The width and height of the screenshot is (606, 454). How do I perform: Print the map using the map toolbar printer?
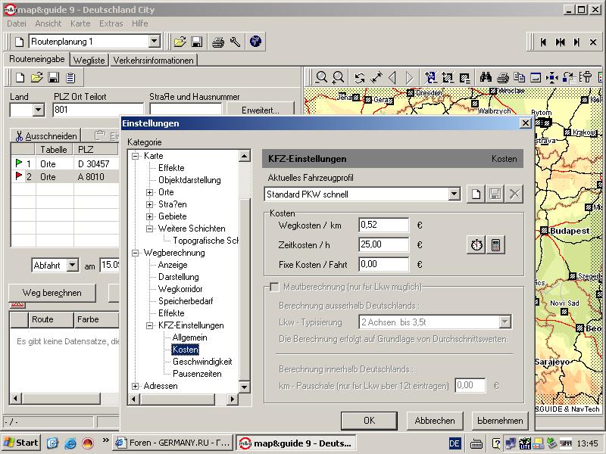[502, 78]
